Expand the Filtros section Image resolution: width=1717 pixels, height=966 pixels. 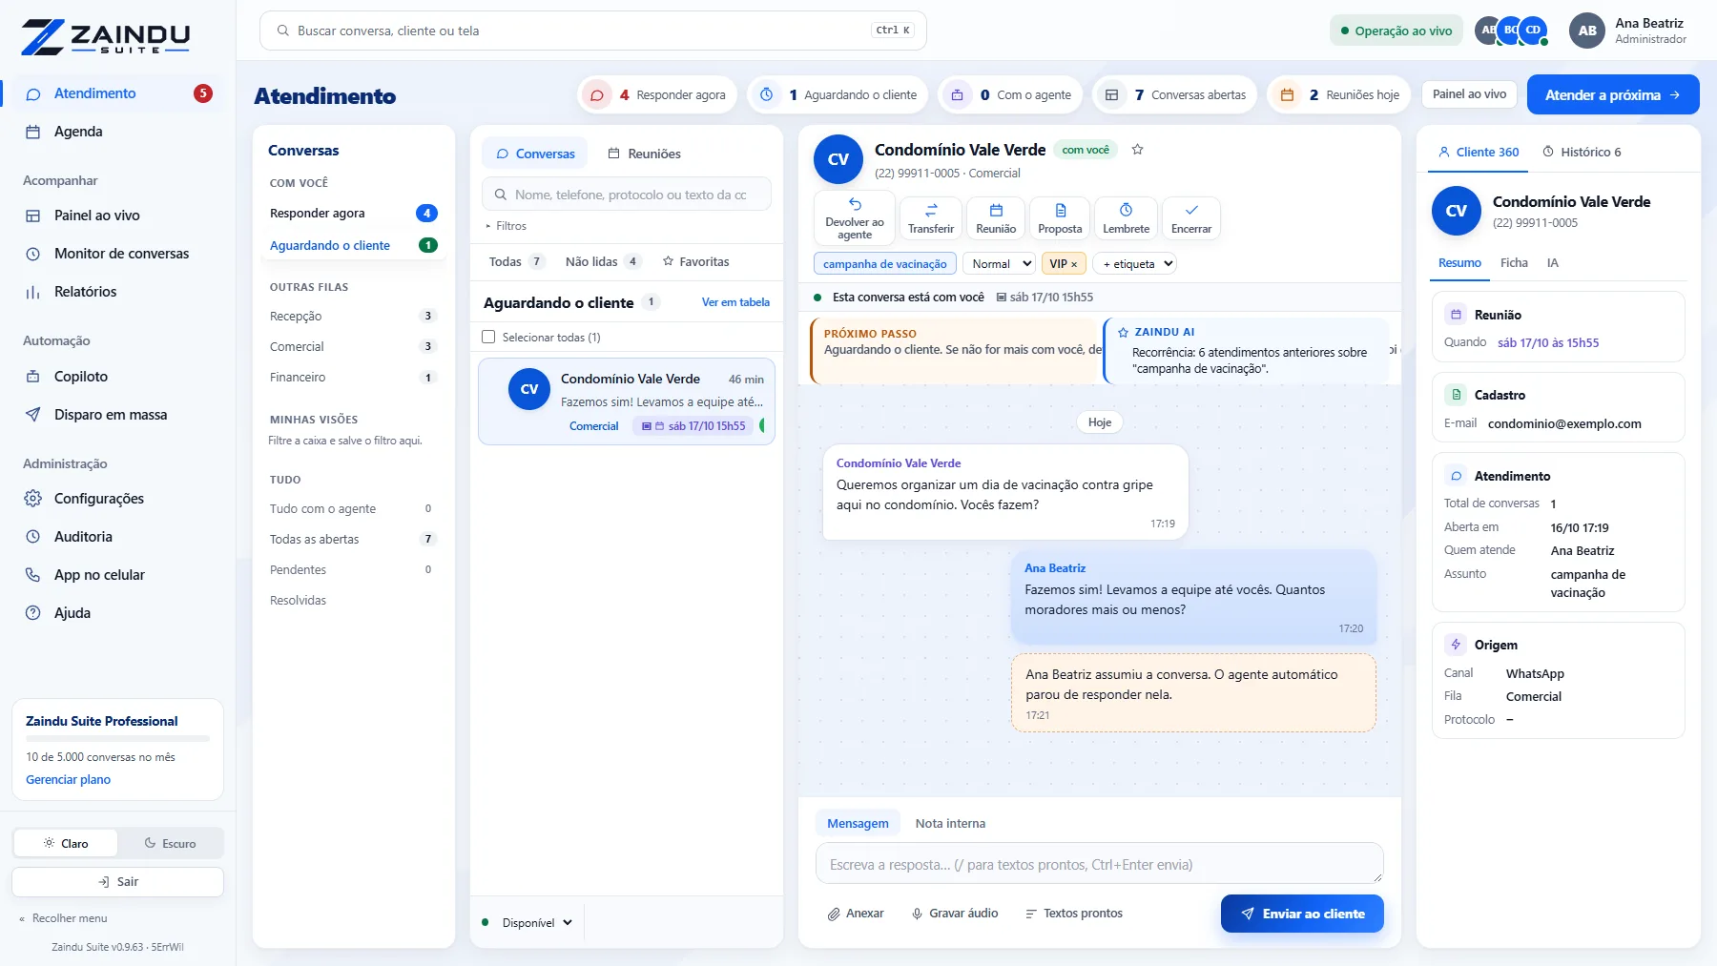(x=507, y=226)
